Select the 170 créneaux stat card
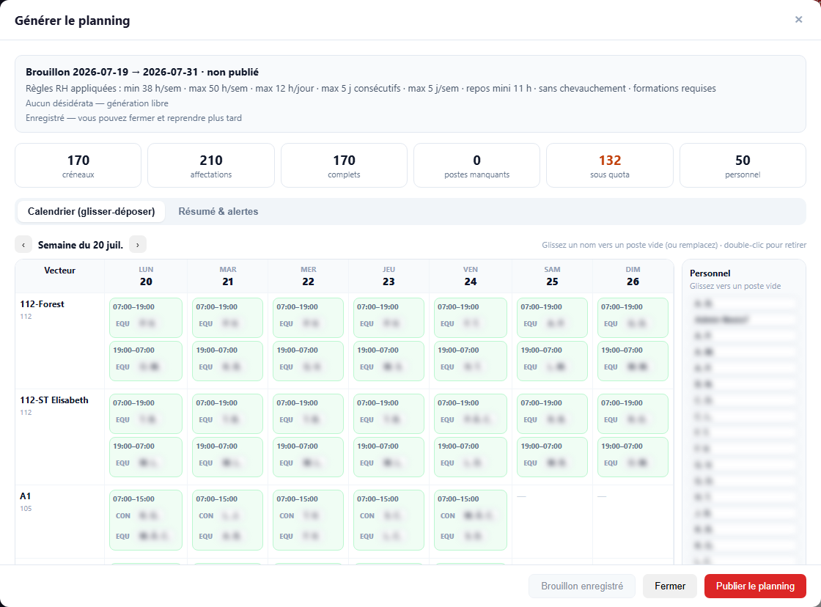The height and width of the screenshot is (607, 821). coord(78,166)
